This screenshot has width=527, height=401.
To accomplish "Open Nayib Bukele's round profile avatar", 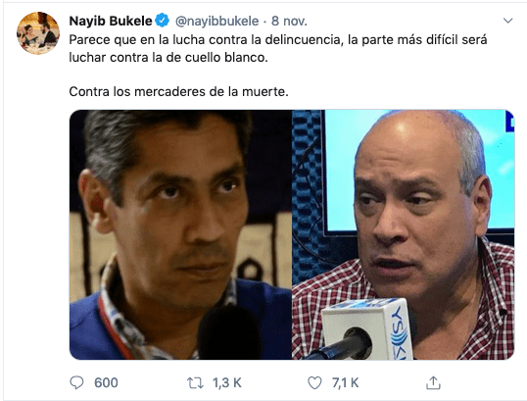I will pos(38,33).
